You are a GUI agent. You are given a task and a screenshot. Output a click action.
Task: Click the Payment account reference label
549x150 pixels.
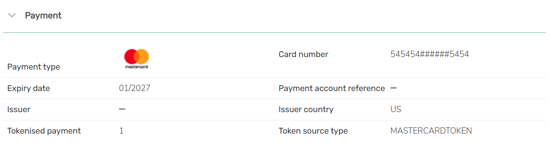(332, 88)
